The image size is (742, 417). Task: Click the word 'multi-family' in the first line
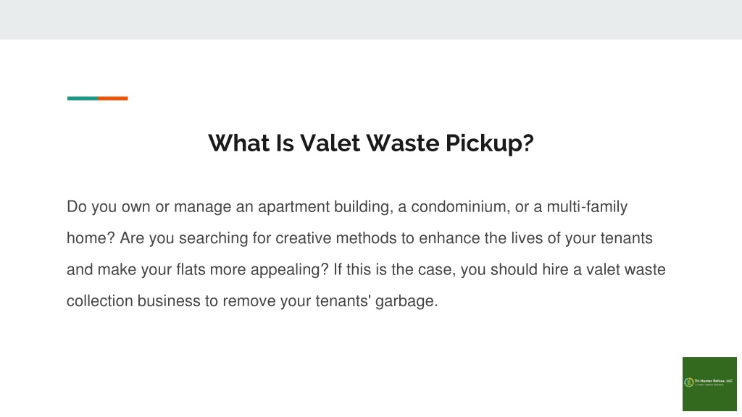click(587, 207)
